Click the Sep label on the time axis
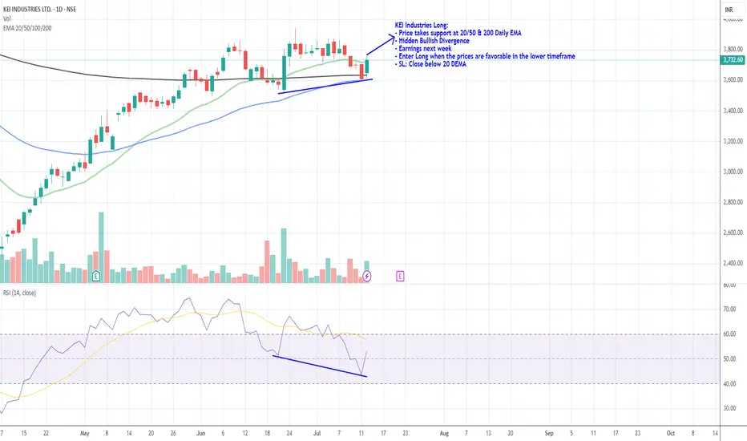Viewport: 747px width, 441px height. click(x=549, y=433)
